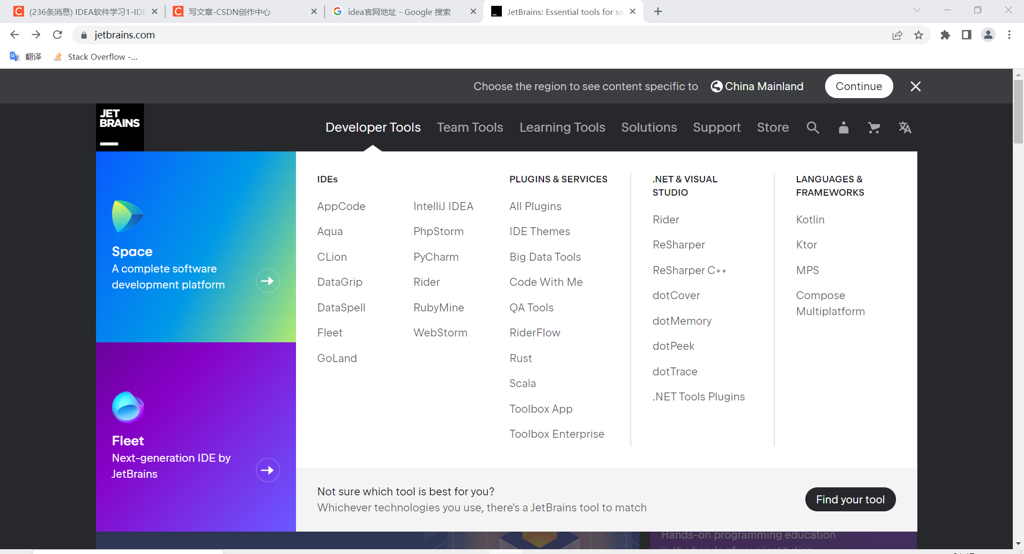
Task: Click the arrow button on Space card
Action: pos(268,281)
